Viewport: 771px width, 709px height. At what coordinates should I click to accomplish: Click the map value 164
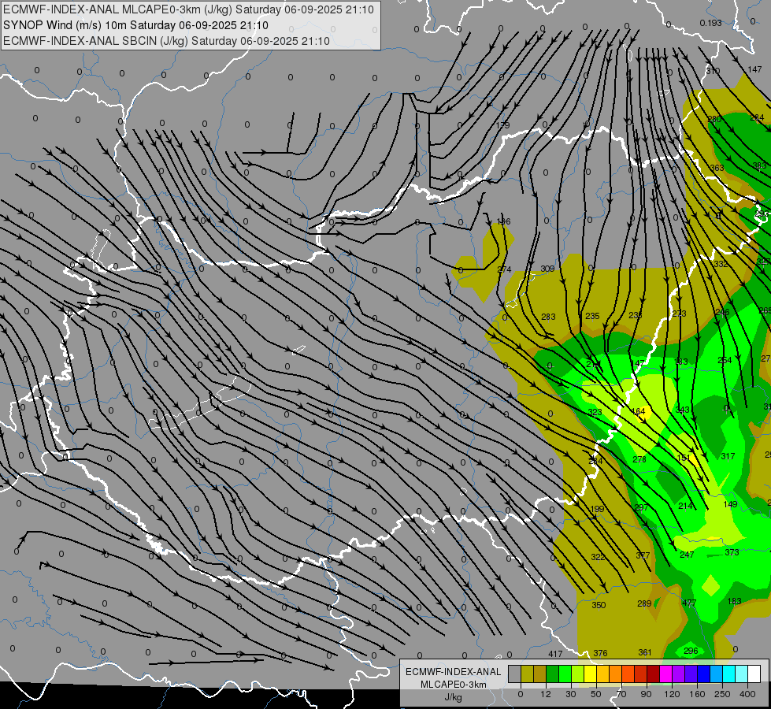[638, 411]
